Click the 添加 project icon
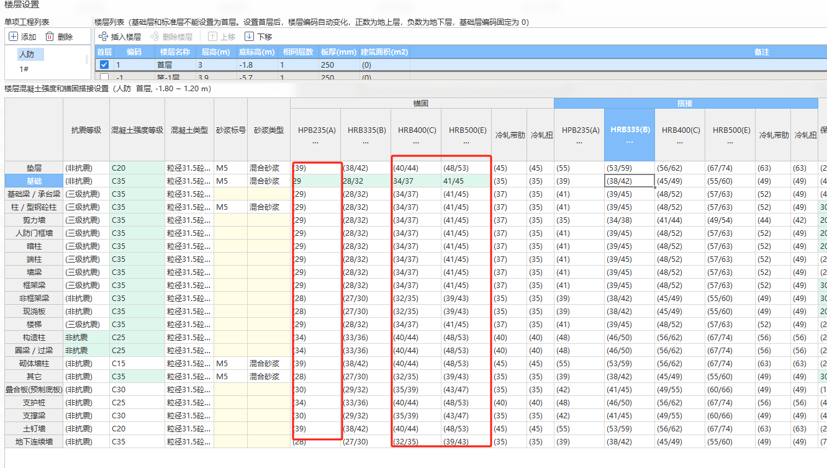 pos(13,37)
